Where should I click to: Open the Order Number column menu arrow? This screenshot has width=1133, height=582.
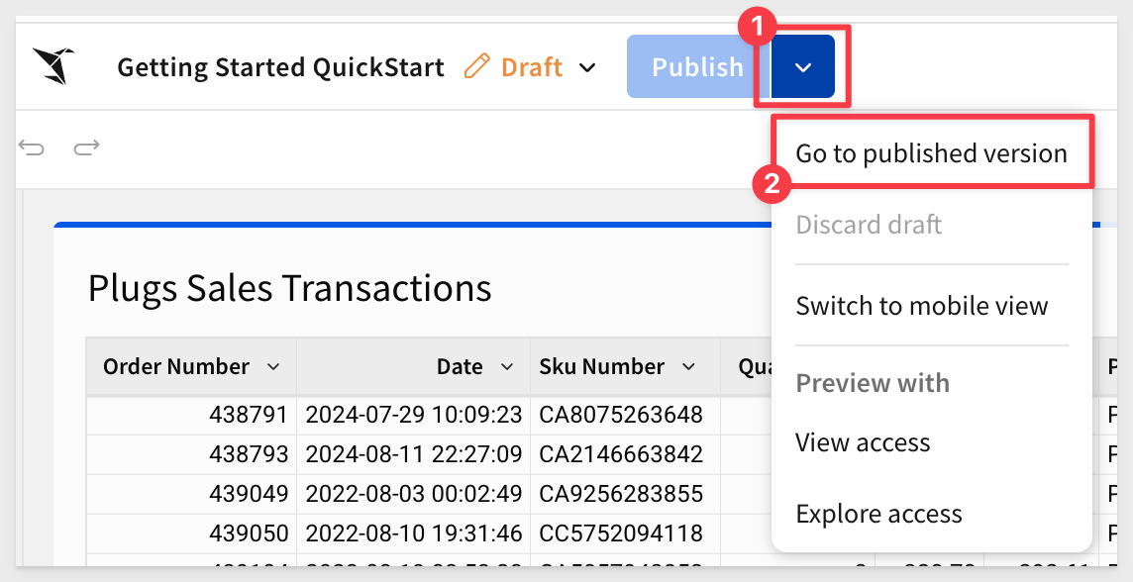coord(273,367)
